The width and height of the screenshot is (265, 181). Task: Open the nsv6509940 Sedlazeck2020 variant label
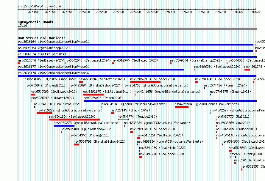(153, 129)
